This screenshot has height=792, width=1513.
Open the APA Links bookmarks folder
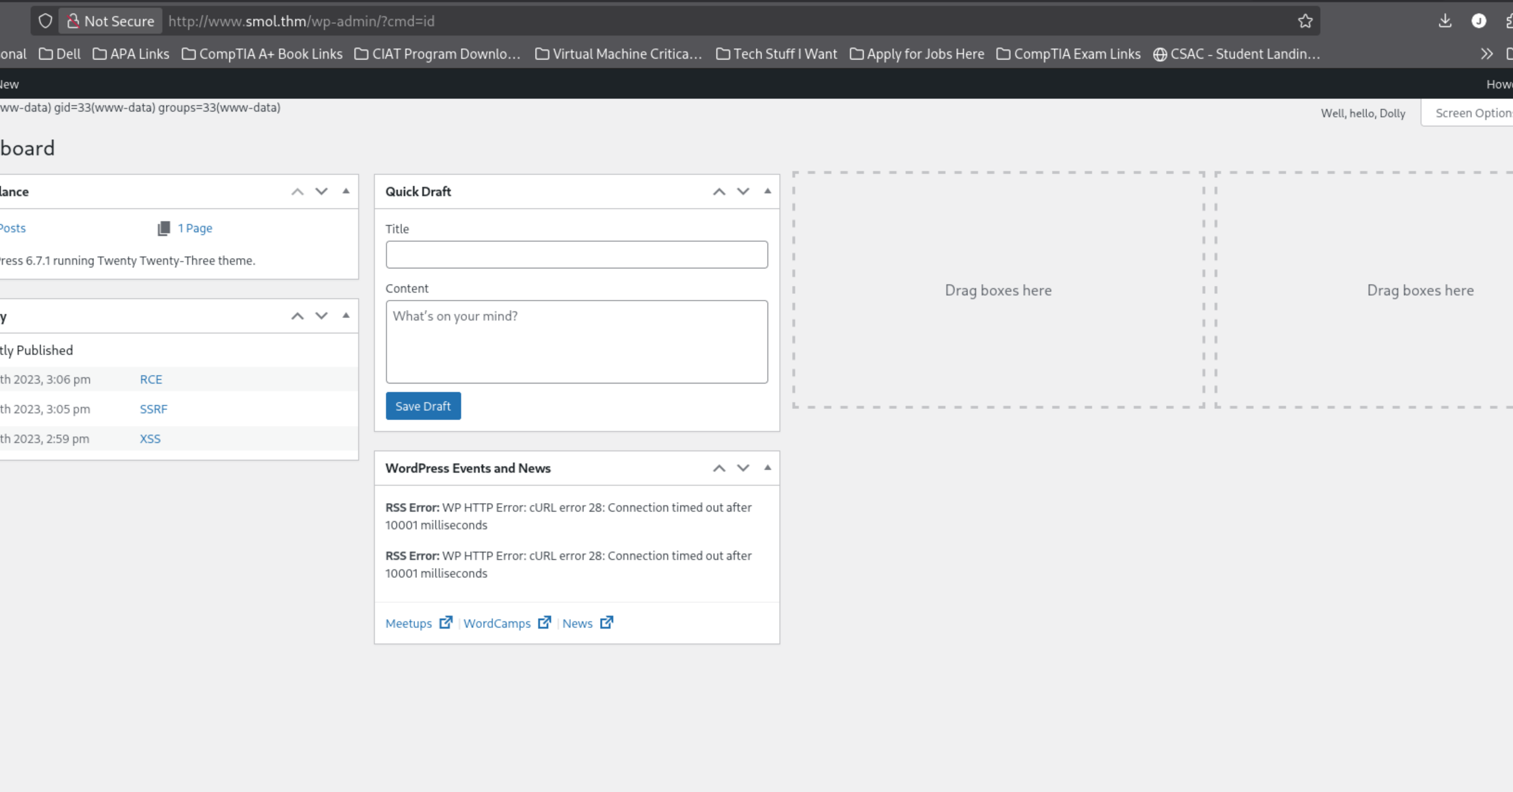131,54
